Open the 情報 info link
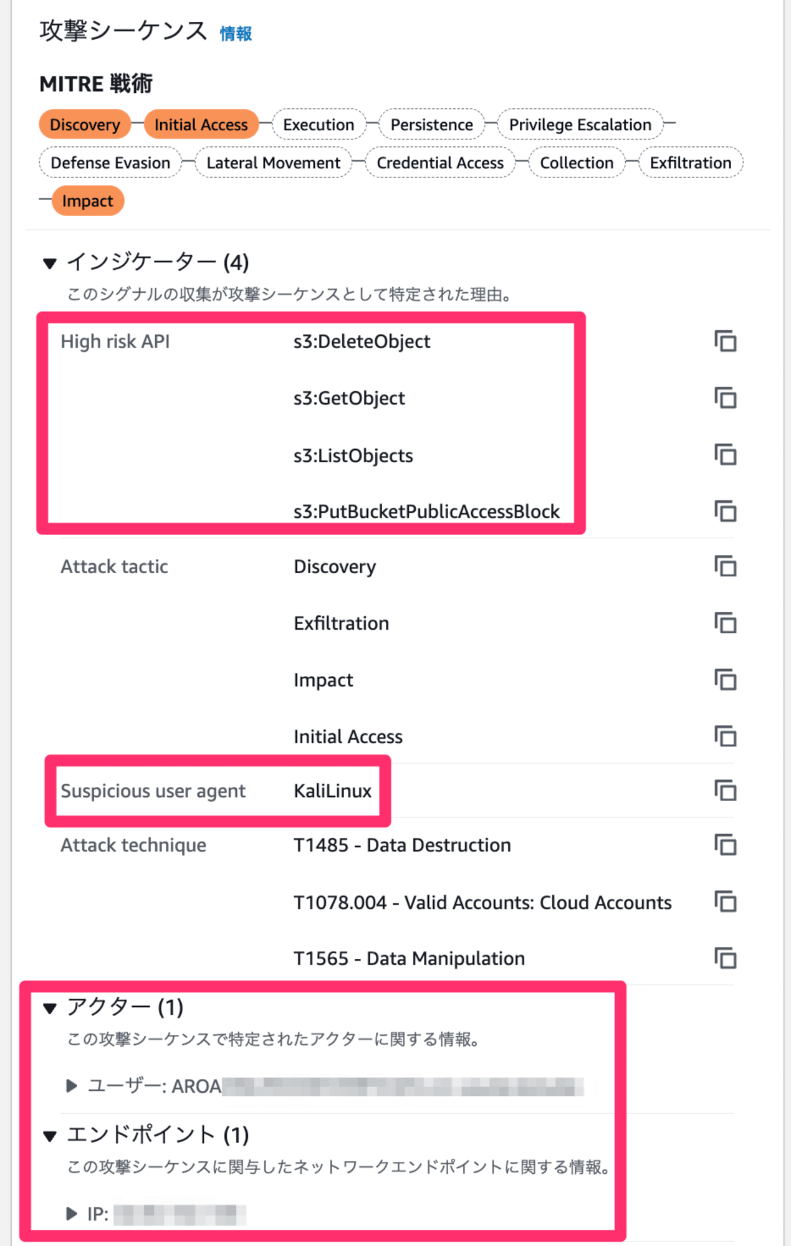This screenshot has width=791, height=1246. coord(236,33)
